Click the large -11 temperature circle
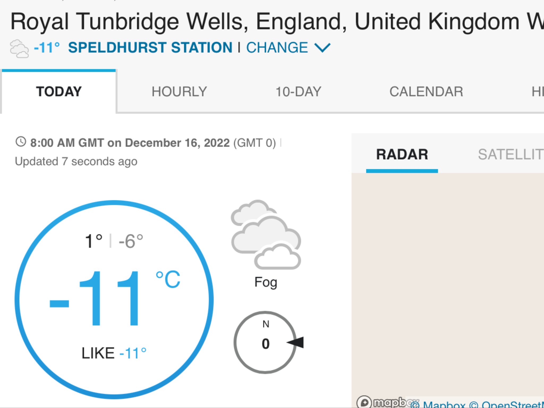The height and width of the screenshot is (408, 544). (x=114, y=299)
